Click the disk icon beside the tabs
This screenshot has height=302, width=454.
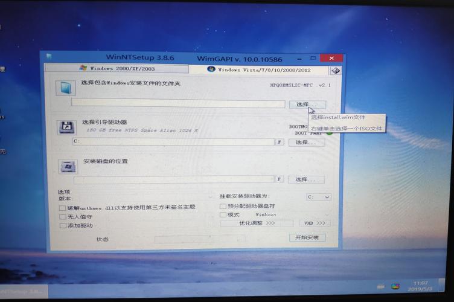335,70
